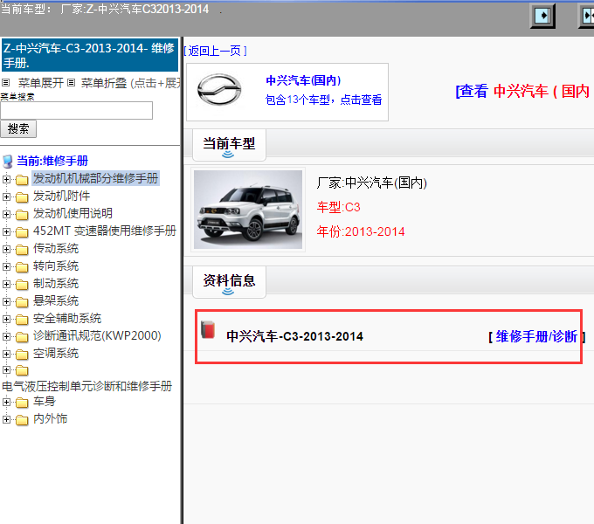This screenshot has width=594, height=524.
Task: Click the 当前:维修手册 computer icon
Action: 8,162
